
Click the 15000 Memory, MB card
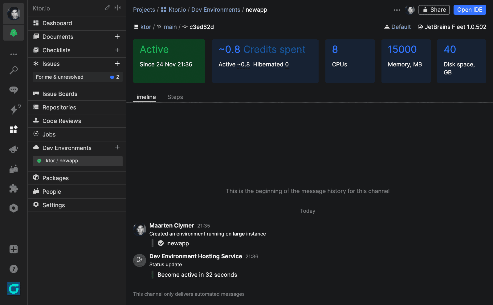406,61
